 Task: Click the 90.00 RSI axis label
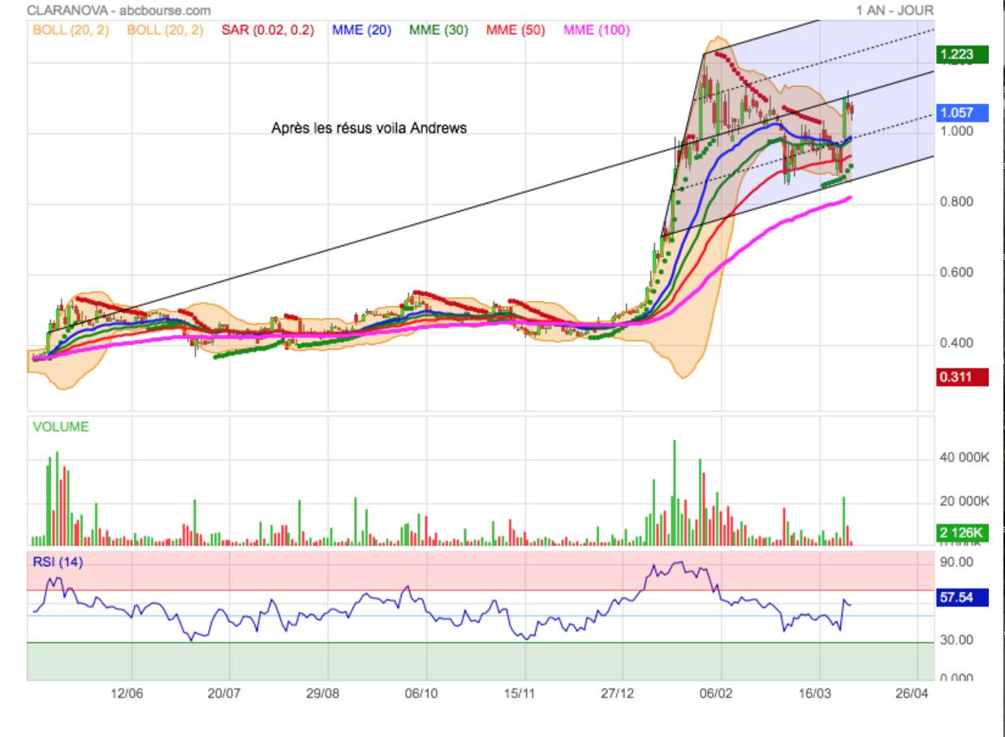pyautogui.click(x=957, y=562)
